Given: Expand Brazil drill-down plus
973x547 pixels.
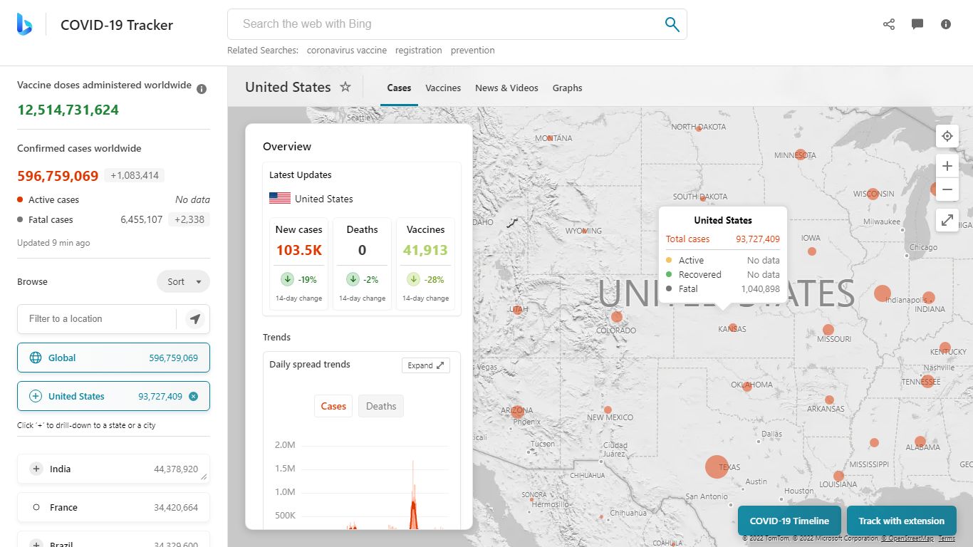Looking at the screenshot, I should [x=36, y=543].
